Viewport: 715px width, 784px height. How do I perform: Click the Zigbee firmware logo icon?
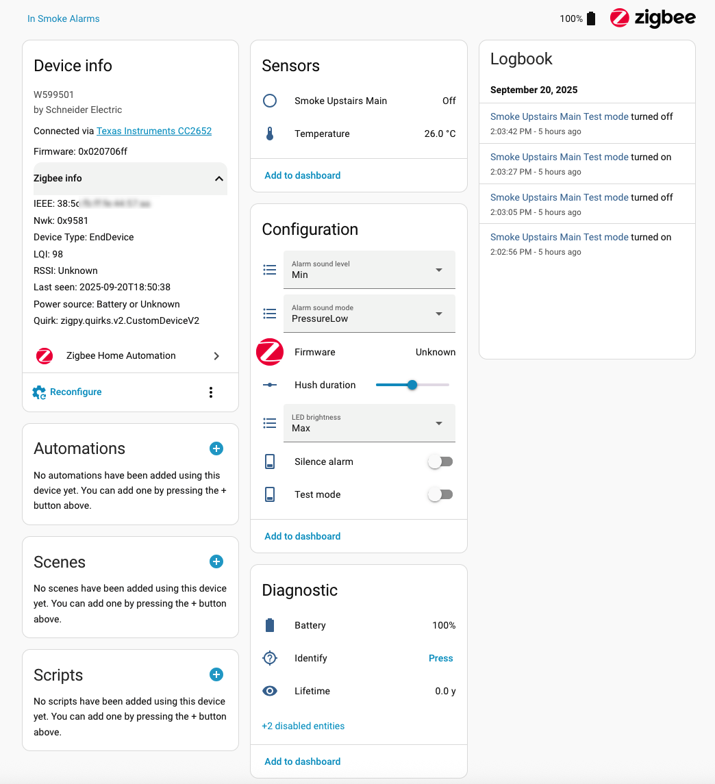270,352
